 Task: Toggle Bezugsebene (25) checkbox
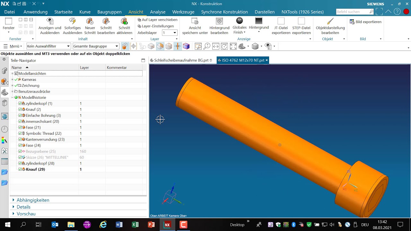[x=20, y=151]
